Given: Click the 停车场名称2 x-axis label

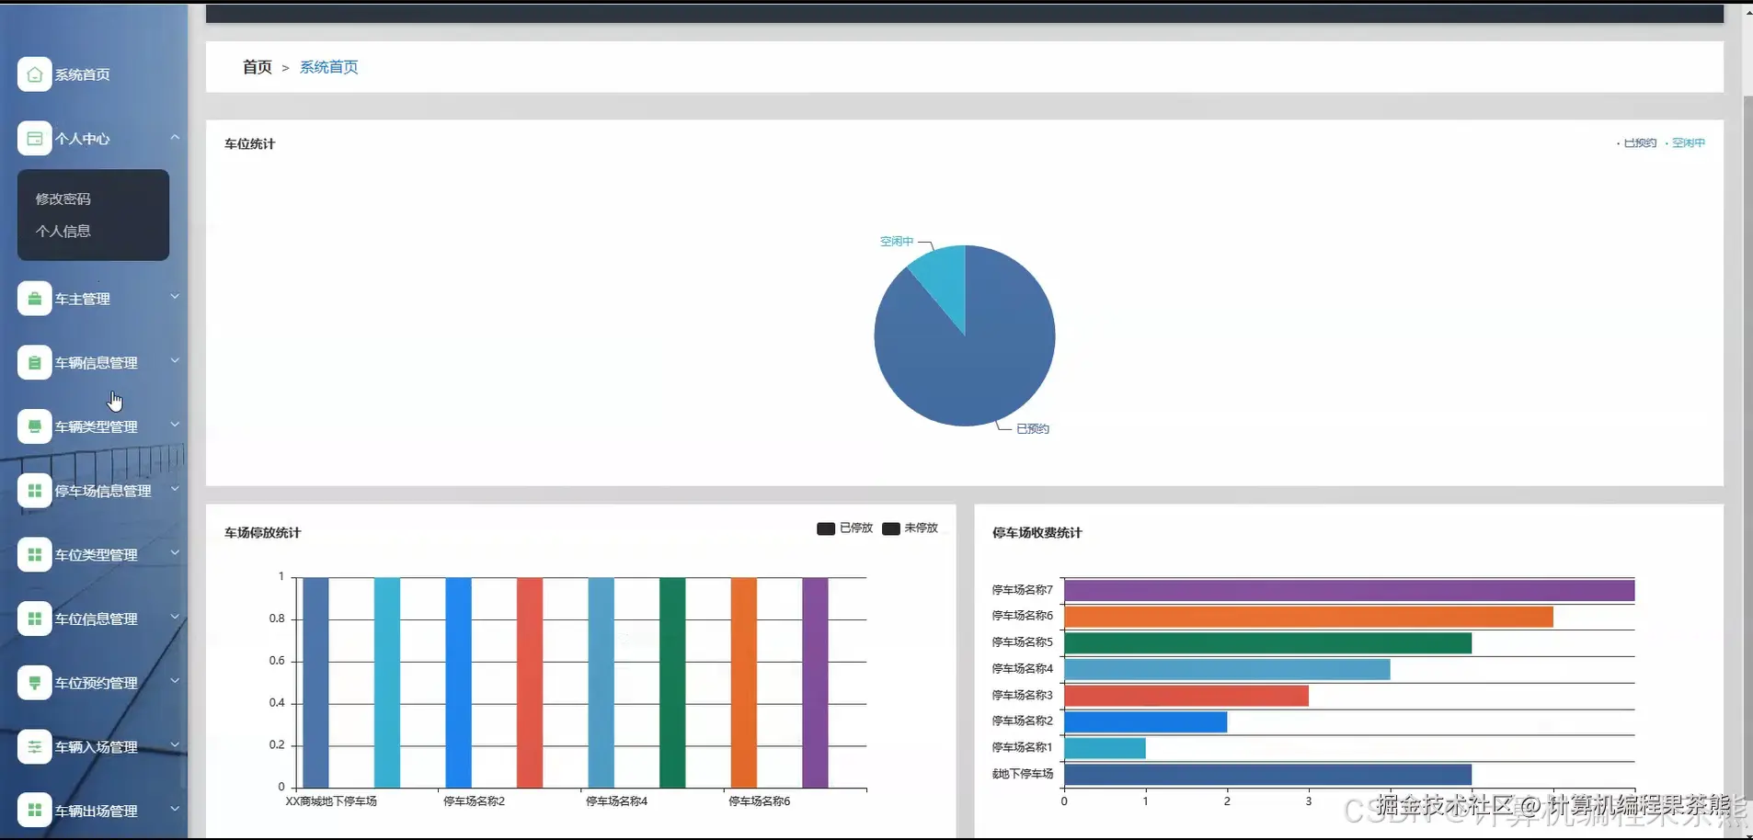Looking at the screenshot, I should tap(475, 801).
